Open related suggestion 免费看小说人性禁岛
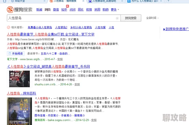The width and height of the screenshot is (189, 125). [x=40, y=27]
